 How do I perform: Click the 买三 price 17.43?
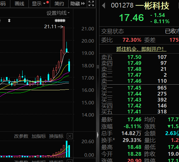(x=134, y=100)
